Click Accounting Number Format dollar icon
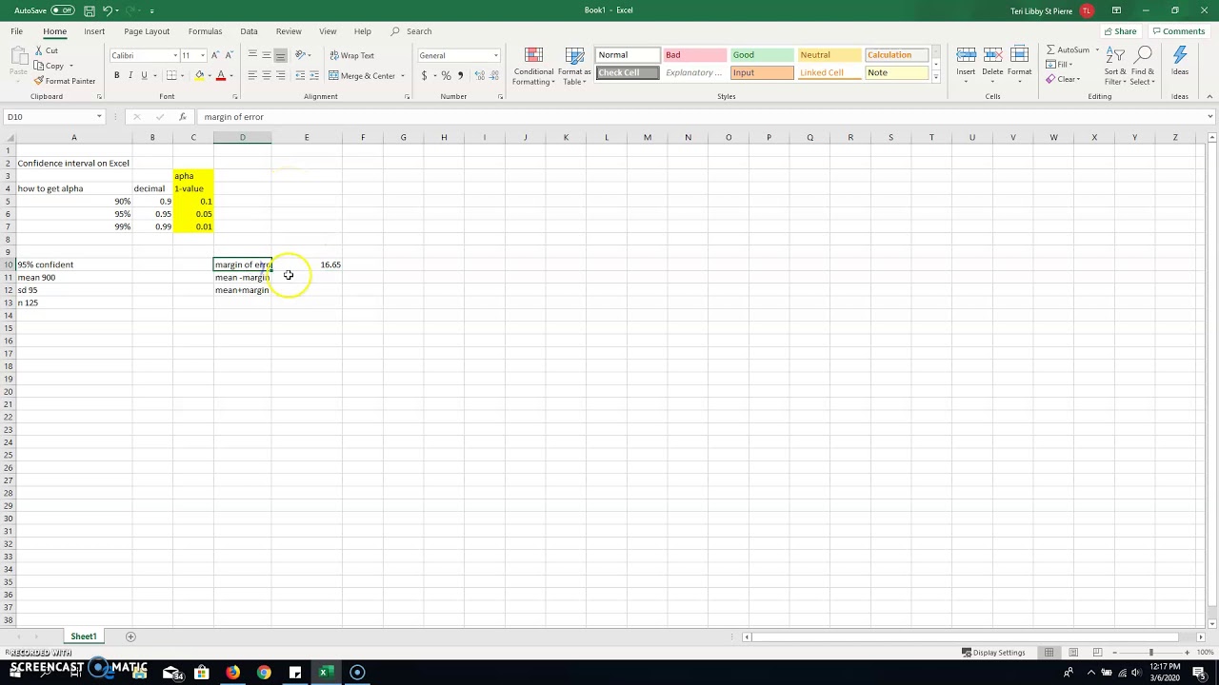The width and height of the screenshot is (1219, 685). (424, 75)
